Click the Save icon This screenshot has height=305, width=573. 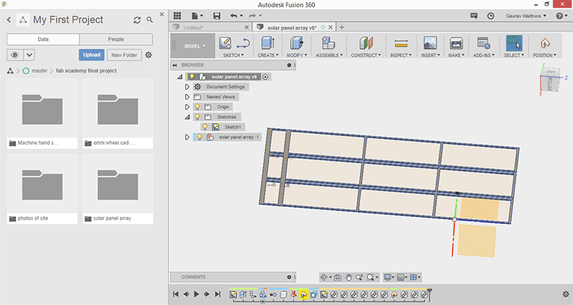point(217,15)
